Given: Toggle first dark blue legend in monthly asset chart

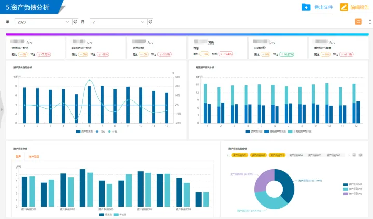Looking at the screenshot, I should tap(254, 132).
